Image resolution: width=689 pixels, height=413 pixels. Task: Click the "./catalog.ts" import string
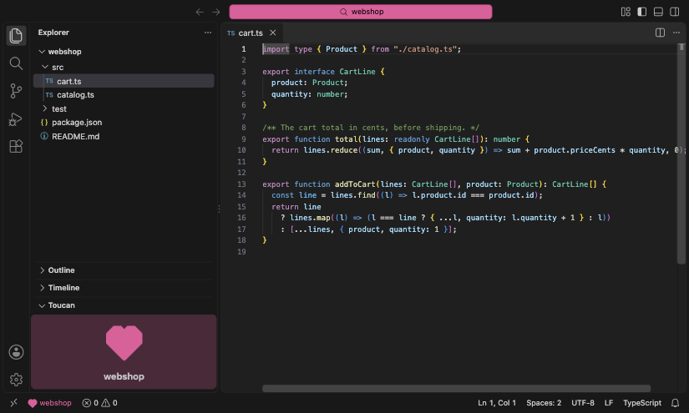tap(425, 49)
